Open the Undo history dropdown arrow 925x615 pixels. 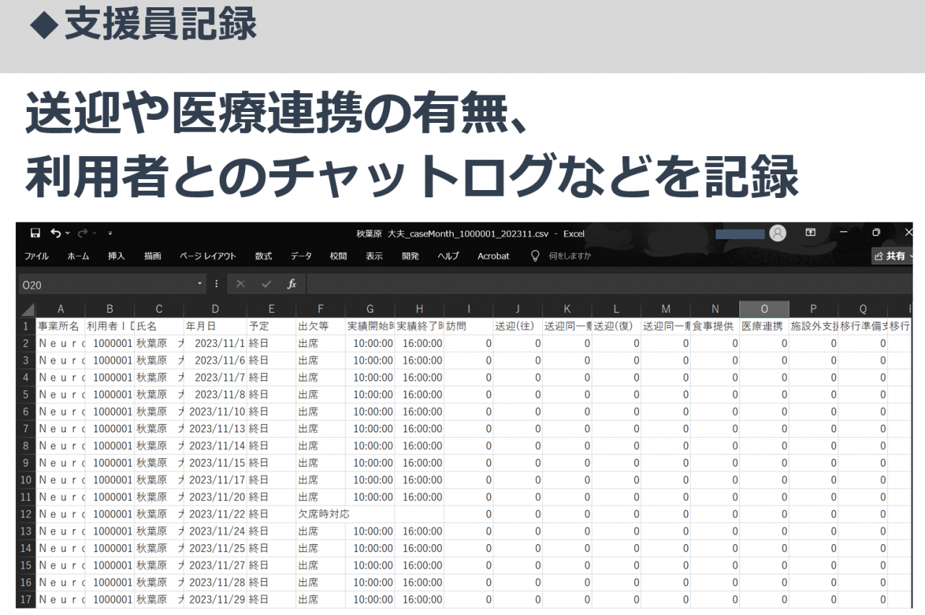click(x=68, y=233)
